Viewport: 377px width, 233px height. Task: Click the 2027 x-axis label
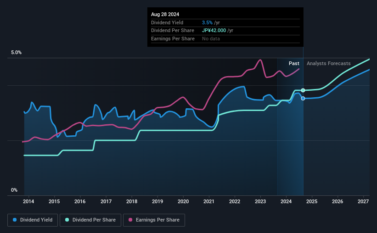click(x=363, y=201)
